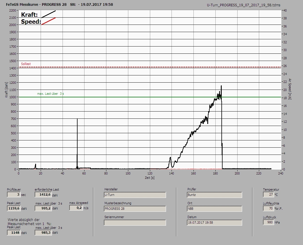
Task: Click the Luftdruck label
Action: 269,217
